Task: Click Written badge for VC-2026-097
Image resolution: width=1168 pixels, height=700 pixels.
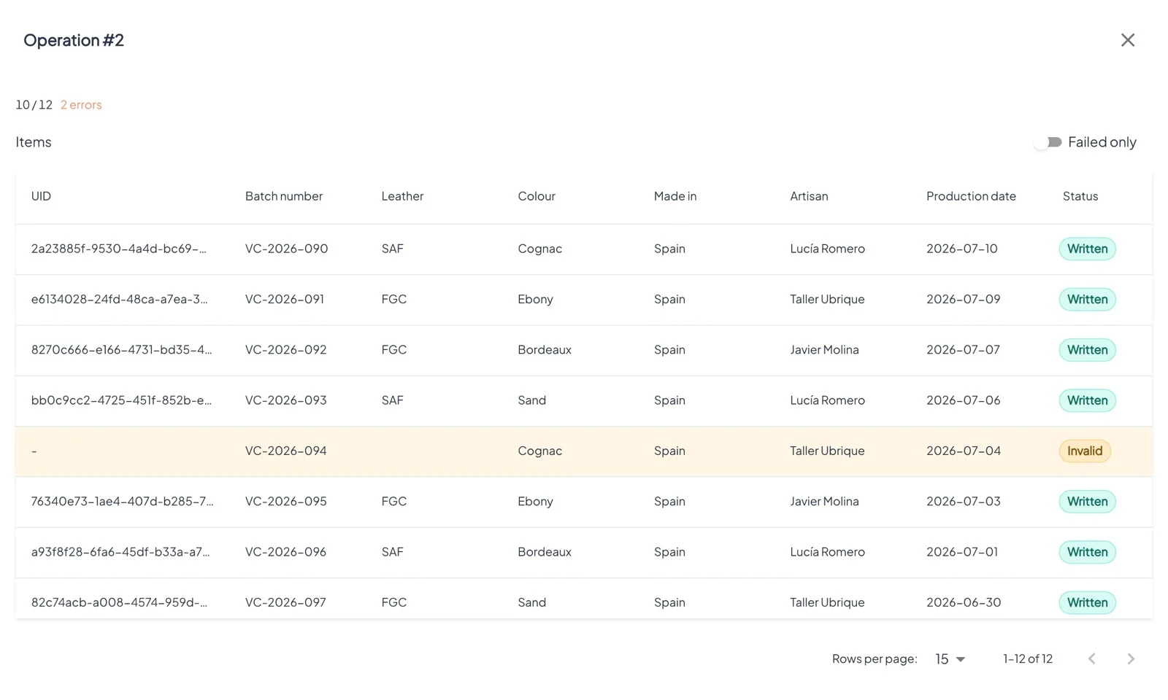Action: coord(1087,603)
